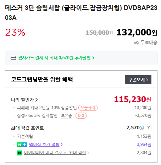This screenshot has height=165, width=161.
Task: Click the 행사카드 결제 시 최대 3,570원 추가할인 text
Action: tap(54, 58)
